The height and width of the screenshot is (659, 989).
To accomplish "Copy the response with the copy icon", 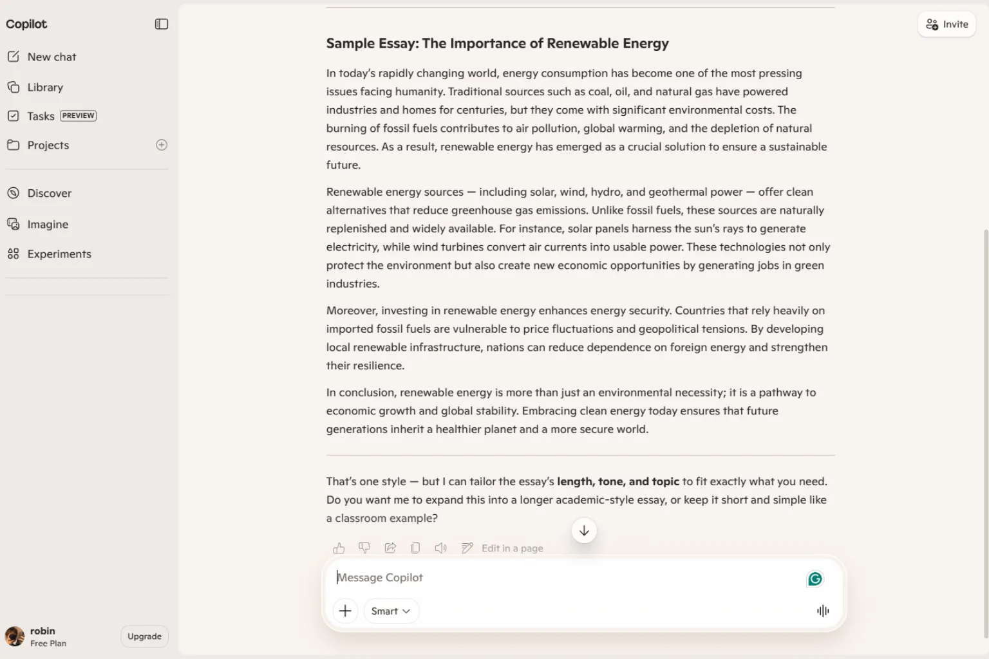I will 415,548.
